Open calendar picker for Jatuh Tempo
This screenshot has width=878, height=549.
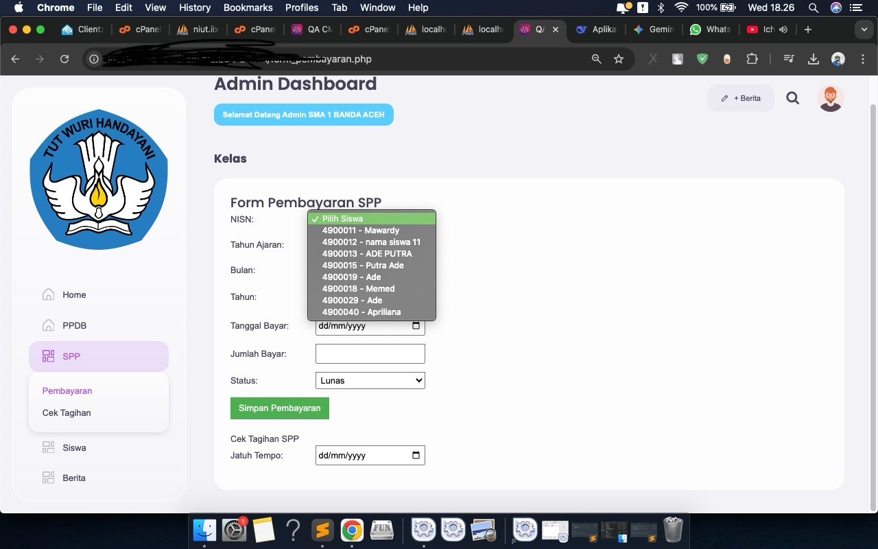[x=416, y=455]
